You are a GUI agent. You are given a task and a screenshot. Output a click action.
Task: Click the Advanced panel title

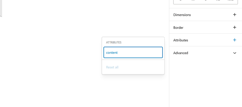click(x=181, y=53)
